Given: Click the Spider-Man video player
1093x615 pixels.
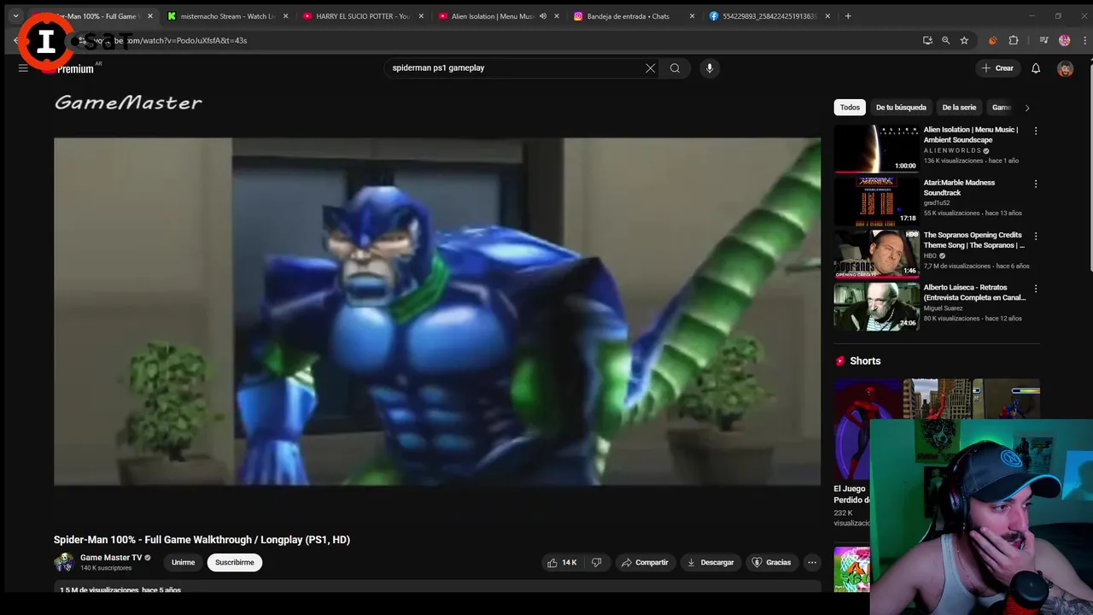Looking at the screenshot, I should 437,312.
